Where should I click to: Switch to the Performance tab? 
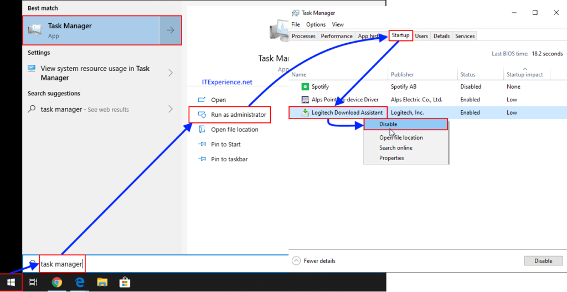click(337, 36)
